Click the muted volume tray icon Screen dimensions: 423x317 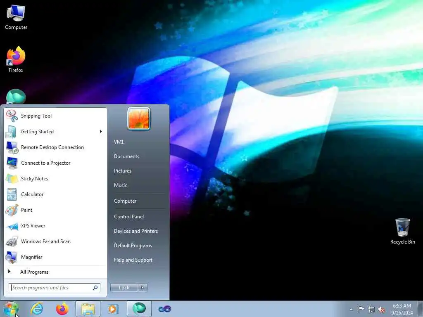coord(381,309)
